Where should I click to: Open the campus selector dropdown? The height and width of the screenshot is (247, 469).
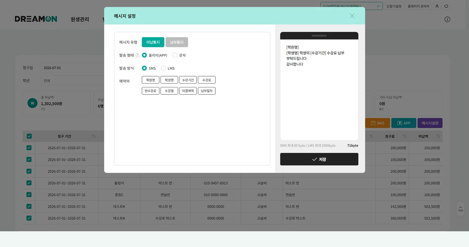(x=351, y=6)
